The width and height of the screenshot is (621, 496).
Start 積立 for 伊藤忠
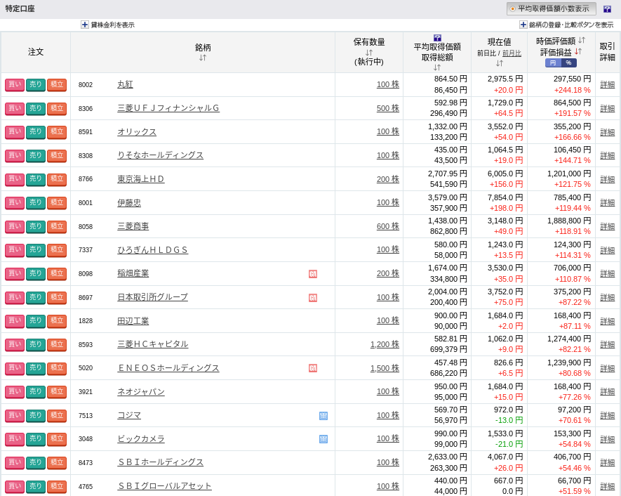[x=57, y=202]
